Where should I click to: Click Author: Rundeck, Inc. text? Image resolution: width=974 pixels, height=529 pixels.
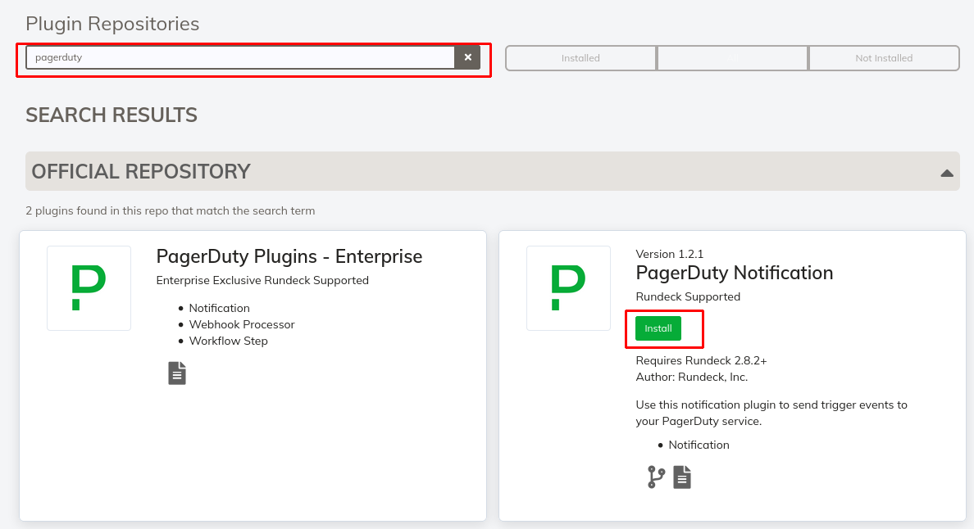click(x=691, y=377)
